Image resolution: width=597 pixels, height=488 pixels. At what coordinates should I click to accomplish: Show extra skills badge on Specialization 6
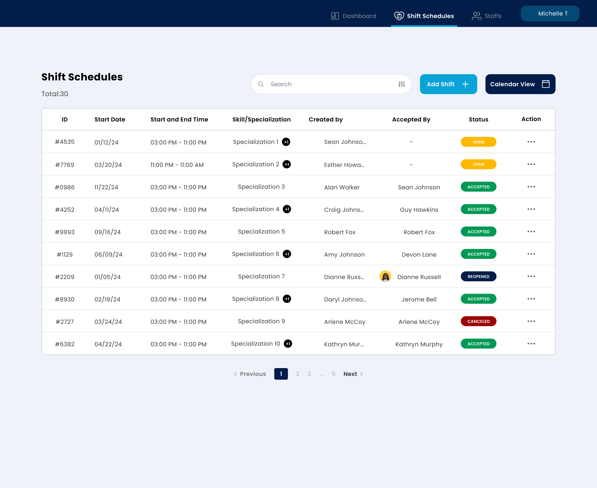pyautogui.click(x=287, y=254)
